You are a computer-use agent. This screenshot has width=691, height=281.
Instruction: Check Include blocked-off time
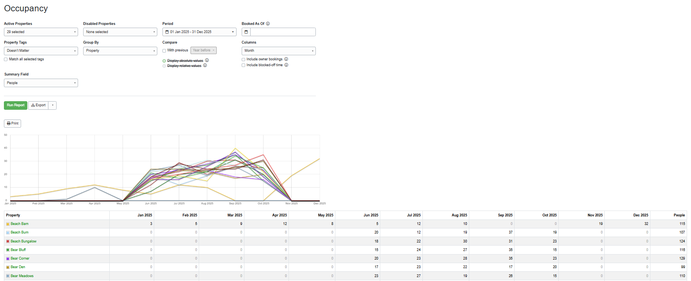[244, 65]
